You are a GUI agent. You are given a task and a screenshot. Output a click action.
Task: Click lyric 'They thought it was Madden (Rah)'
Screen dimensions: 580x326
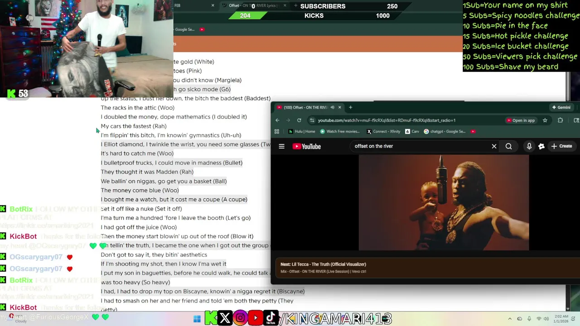tap(147, 172)
